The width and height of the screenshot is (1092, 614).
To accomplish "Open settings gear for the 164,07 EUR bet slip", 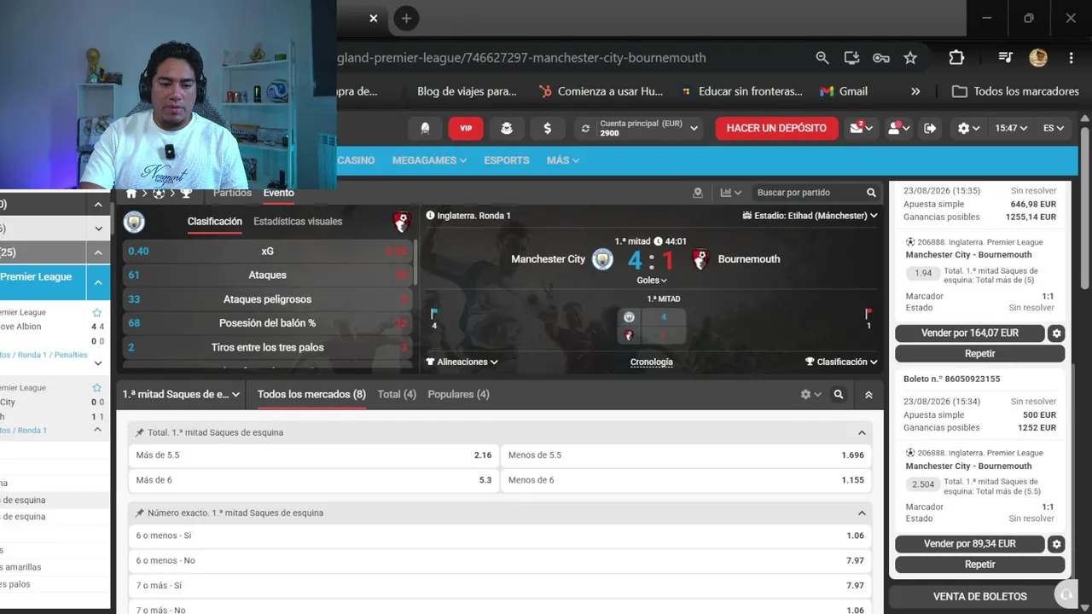I will [1057, 333].
